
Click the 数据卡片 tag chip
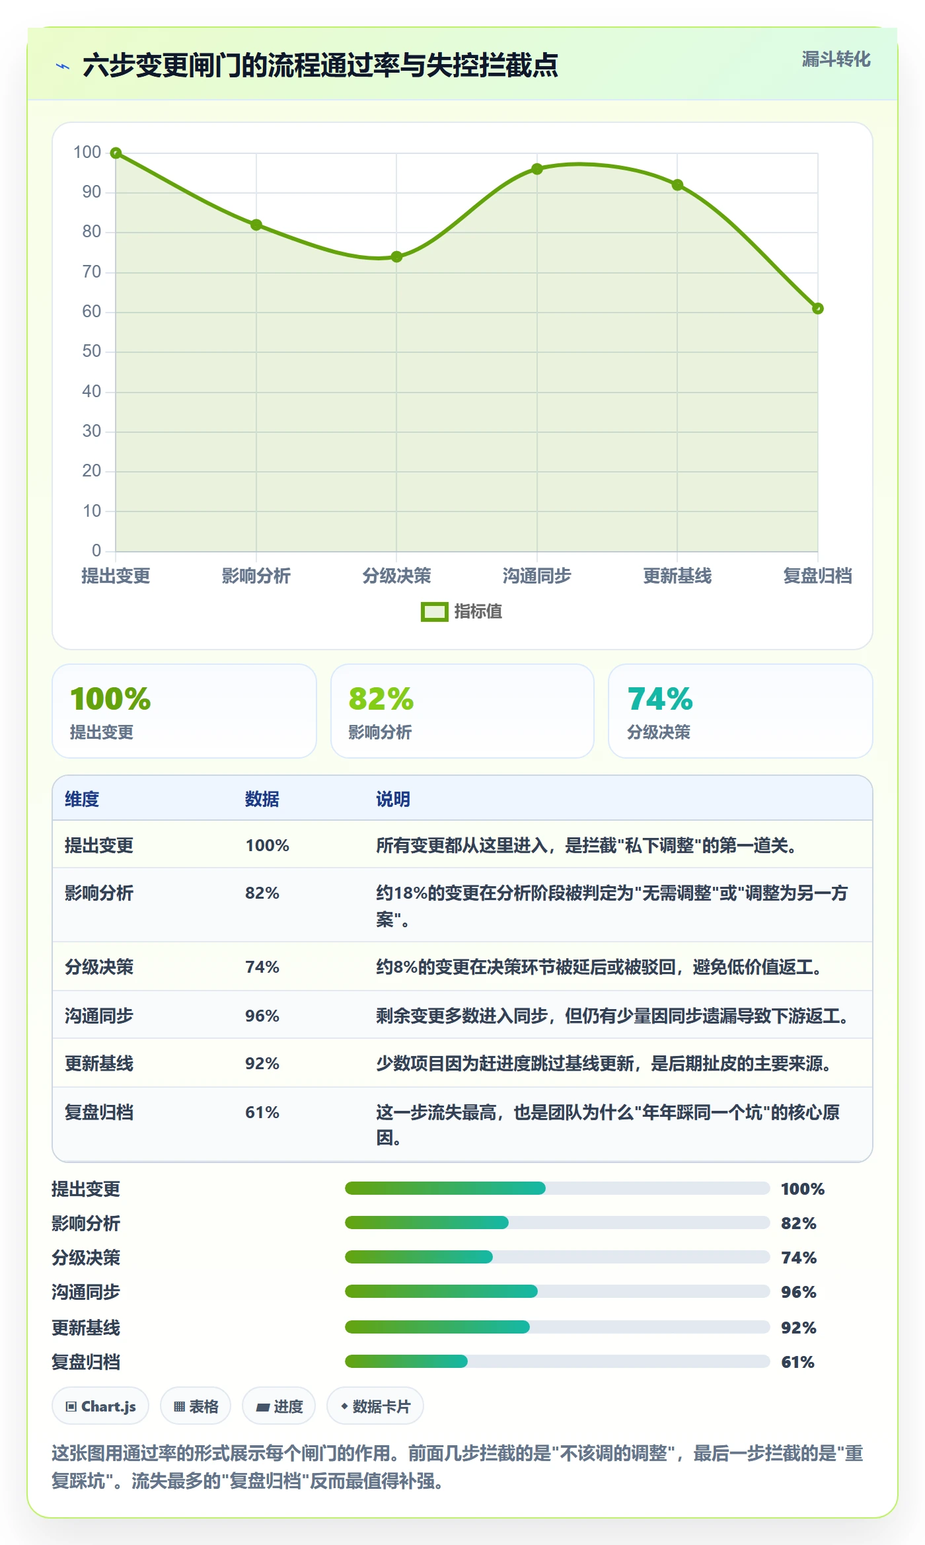click(x=375, y=1406)
